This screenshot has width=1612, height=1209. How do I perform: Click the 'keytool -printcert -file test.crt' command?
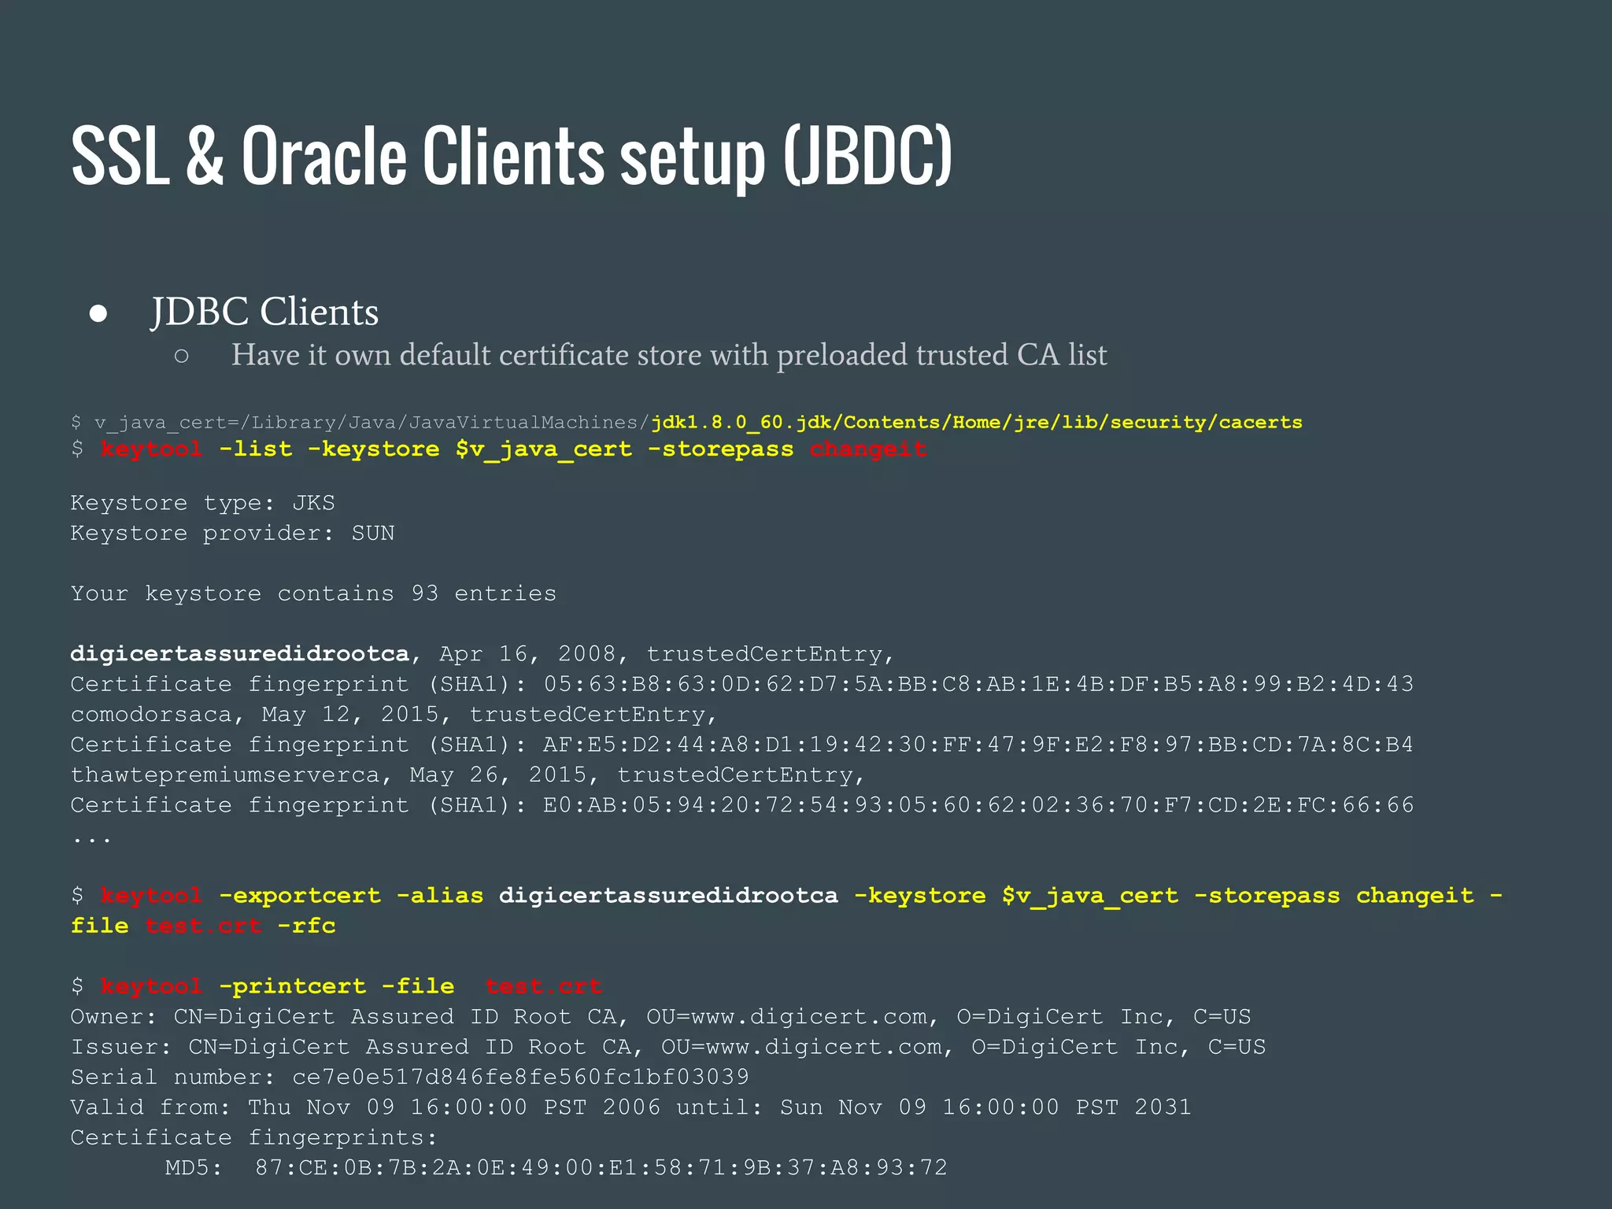(336, 986)
